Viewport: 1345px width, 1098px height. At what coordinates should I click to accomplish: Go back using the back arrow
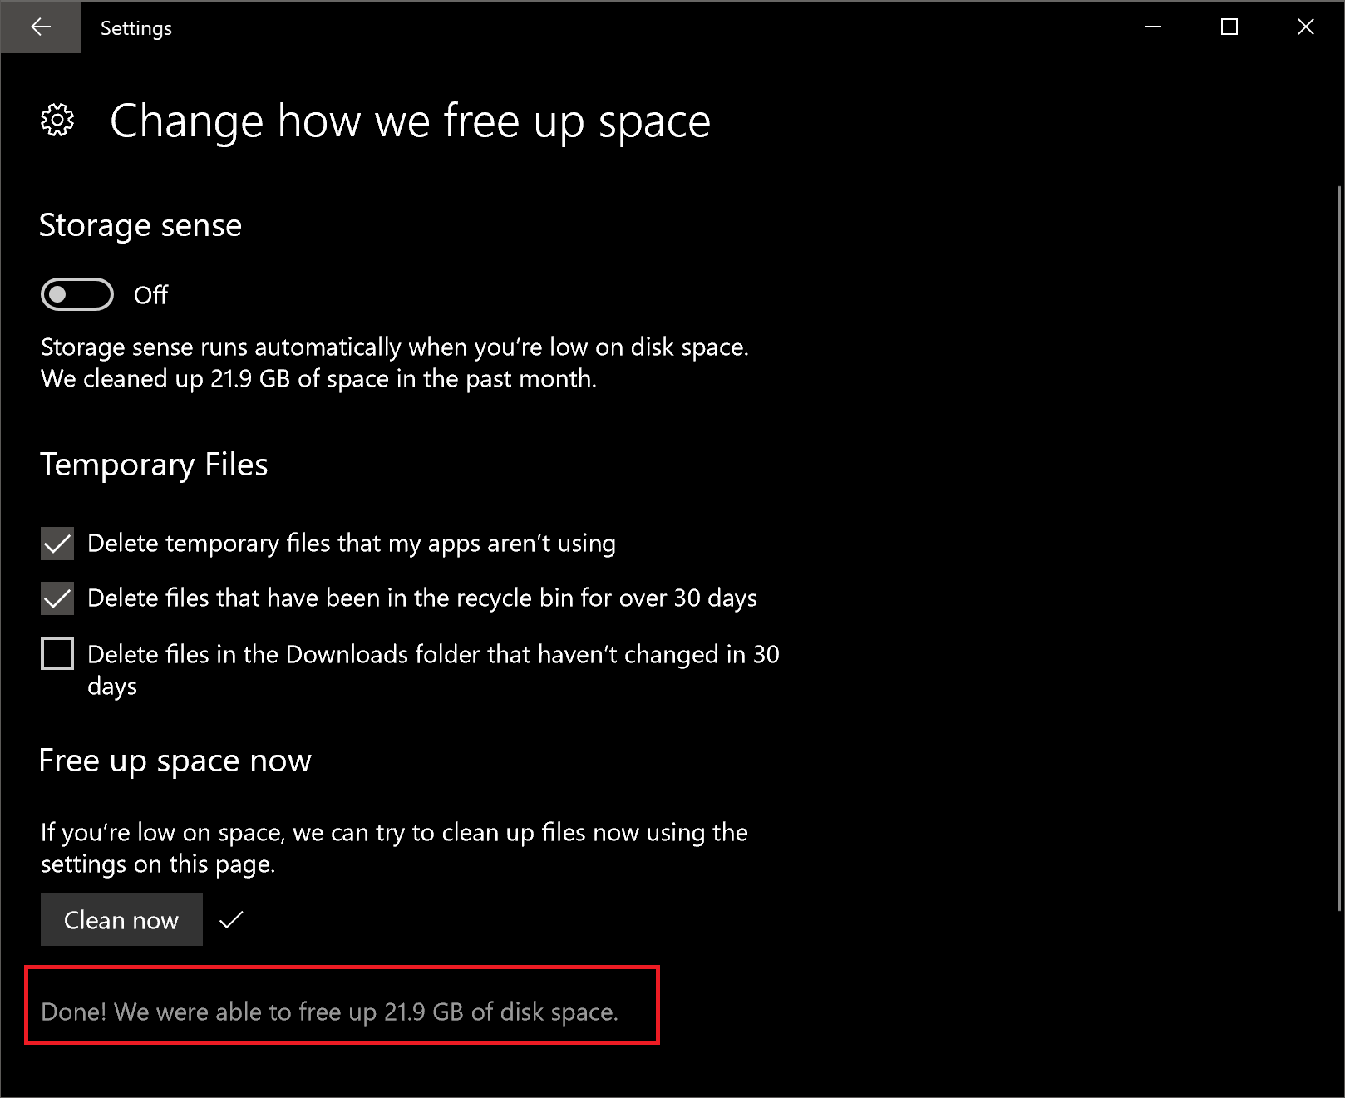[x=40, y=27]
